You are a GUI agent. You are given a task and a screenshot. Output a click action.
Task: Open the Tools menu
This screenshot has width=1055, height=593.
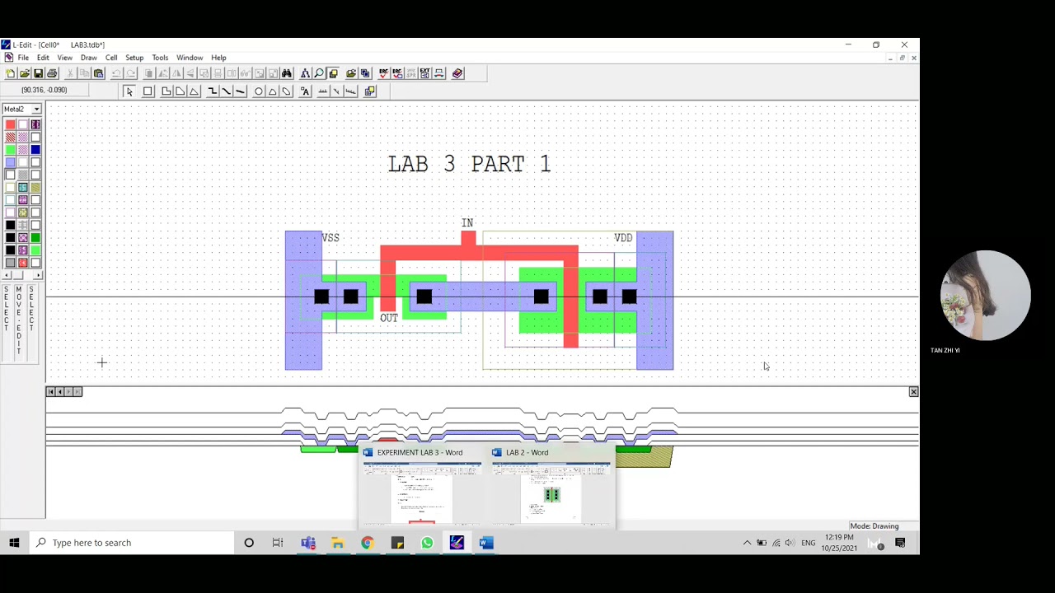[160, 58]
